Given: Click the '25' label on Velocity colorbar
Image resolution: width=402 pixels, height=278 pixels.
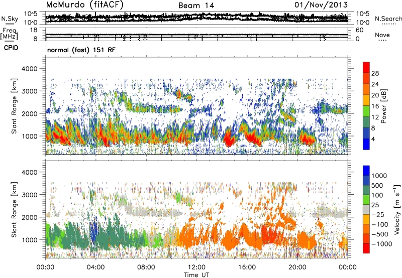Looking at the screenshot, I should [375, 205].
